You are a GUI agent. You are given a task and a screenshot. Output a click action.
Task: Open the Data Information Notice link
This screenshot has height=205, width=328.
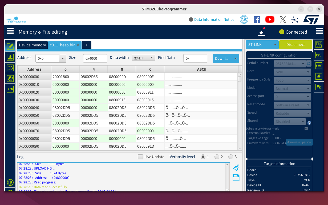coord(214,19)
